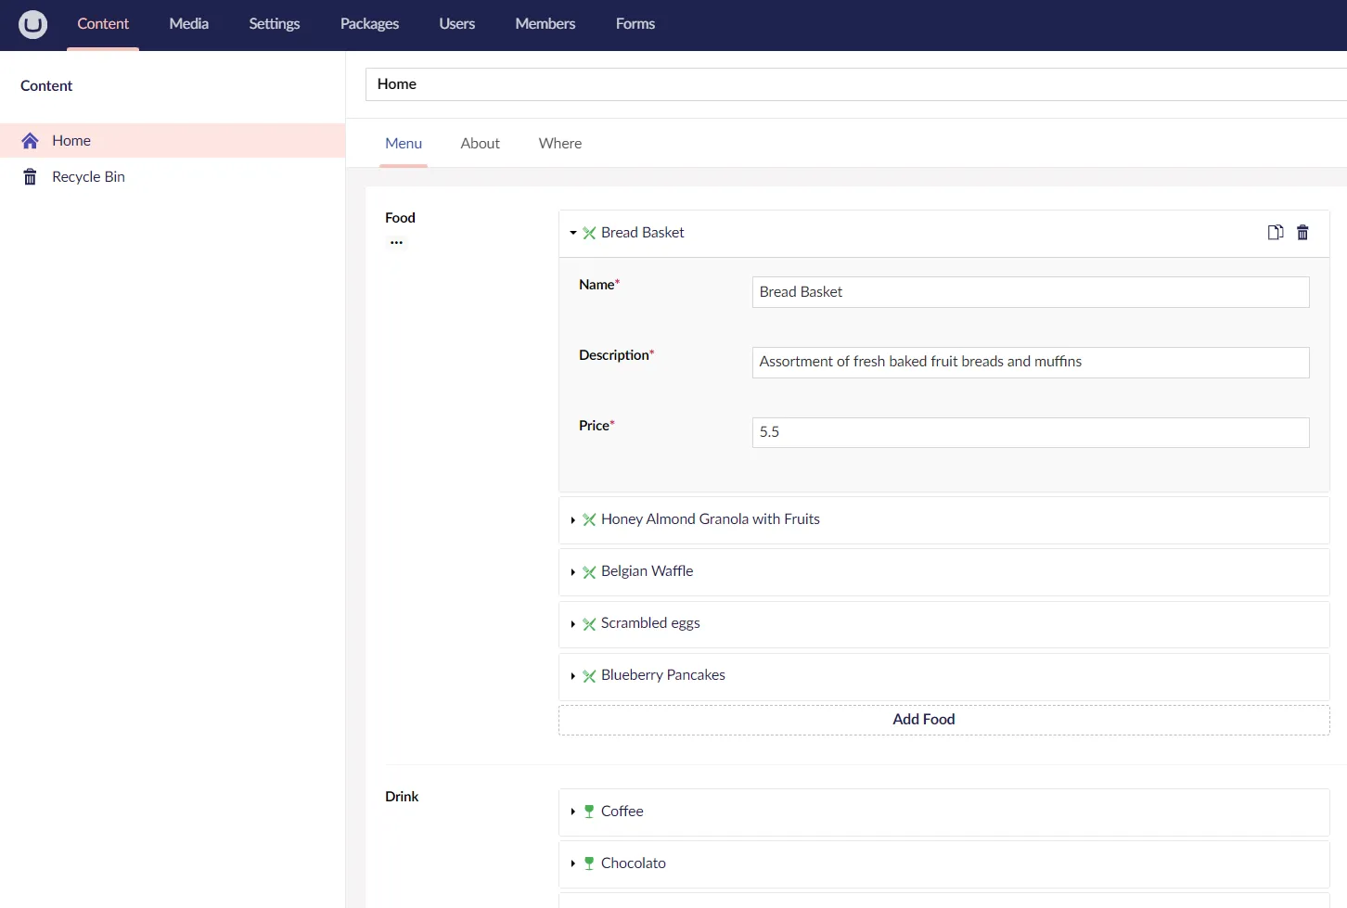Collapse the Bread Basket item

point(573,233)
